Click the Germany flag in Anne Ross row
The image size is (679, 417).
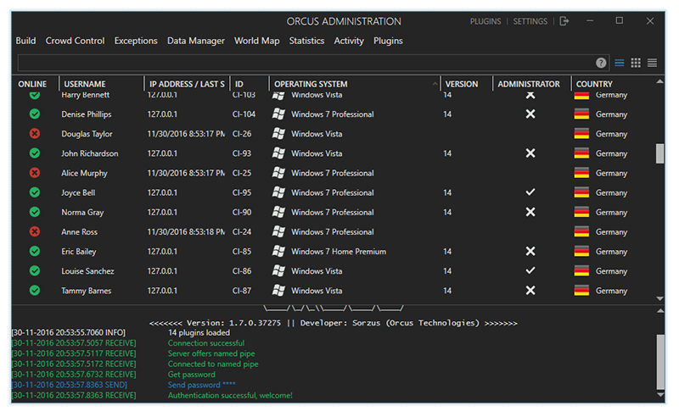(581, 232)
